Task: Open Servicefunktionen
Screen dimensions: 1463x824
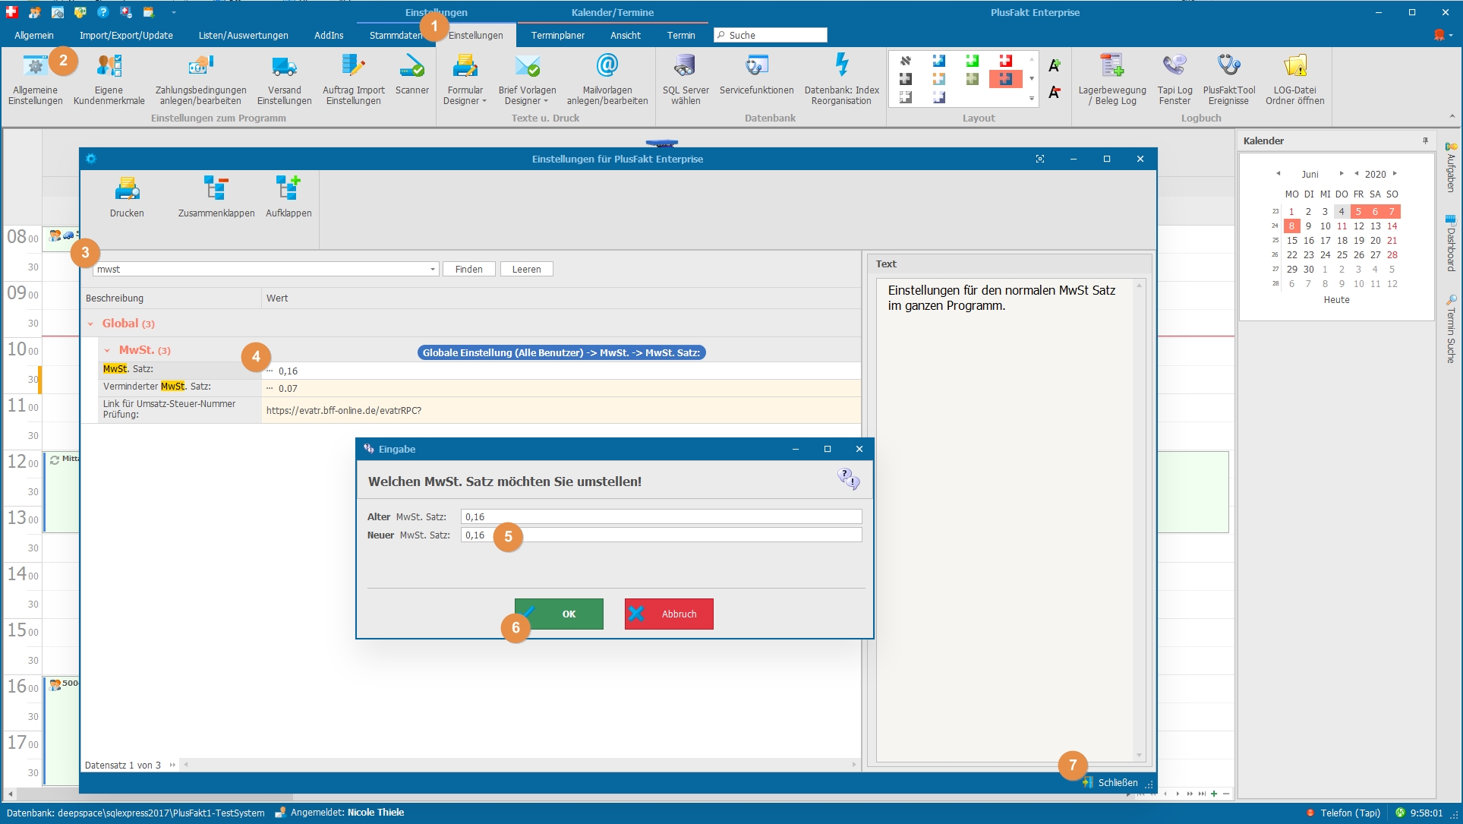Action: (x=756, y=74)
